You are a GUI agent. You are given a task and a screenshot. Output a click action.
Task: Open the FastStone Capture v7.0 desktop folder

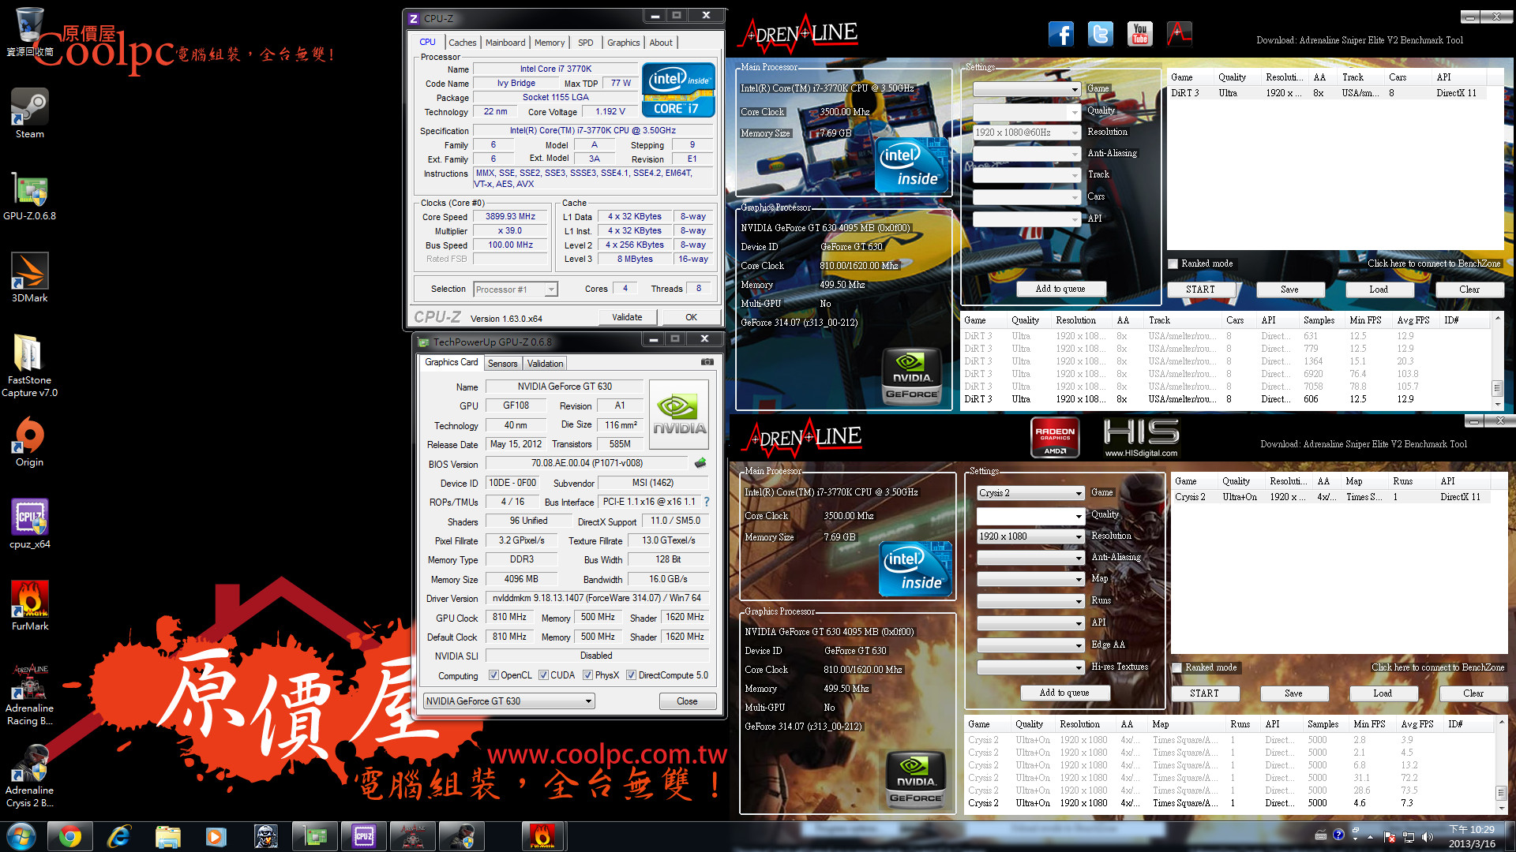pyautogui.click(x=30, y=365)
